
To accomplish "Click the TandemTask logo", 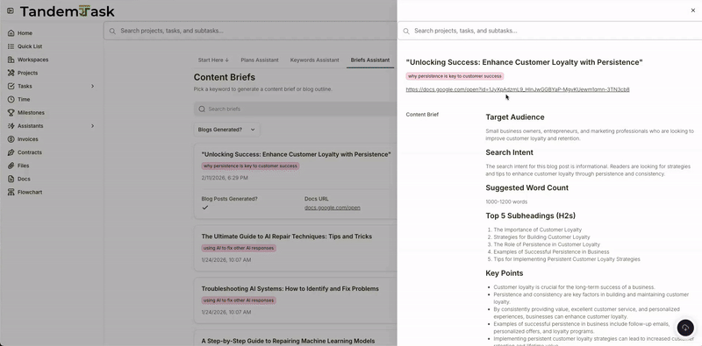I will pos(68,11).
